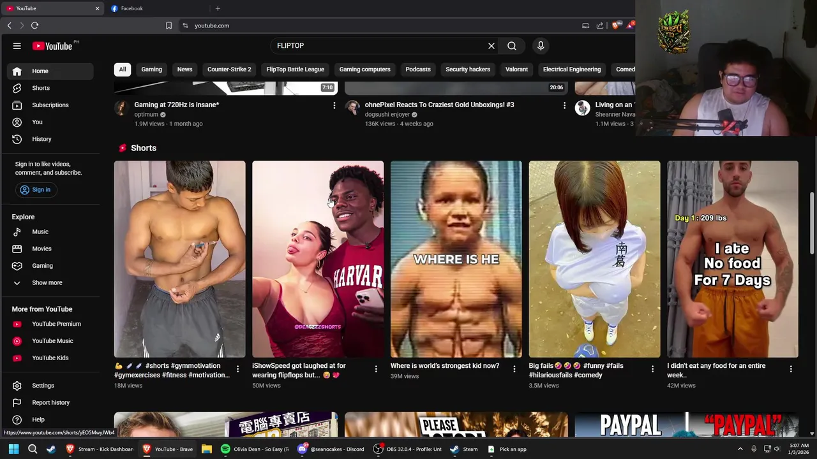
Task: Open OBS 32.0.4 taskbar item
Action: (408, 449)
